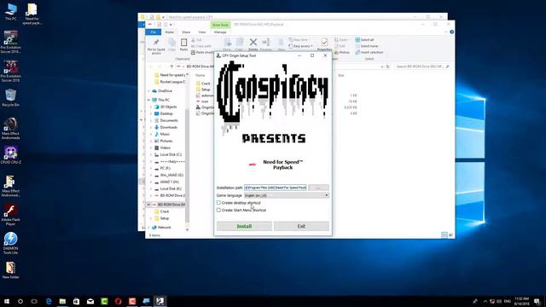546x307 pixels.
Task: Click Up arrow in Explorer navigation bar
Action: tap(171, 67)
